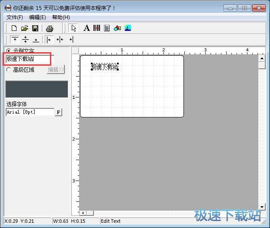This screenshot has height=228, width=270.
Task: Select the shapes drawing tool
Action: (x=117, y=28)
